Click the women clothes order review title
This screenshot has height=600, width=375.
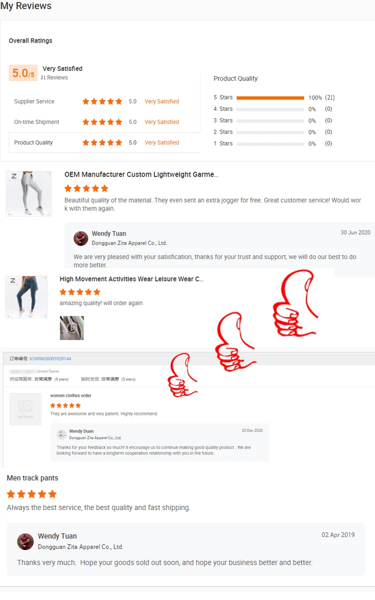click(70, 395)
